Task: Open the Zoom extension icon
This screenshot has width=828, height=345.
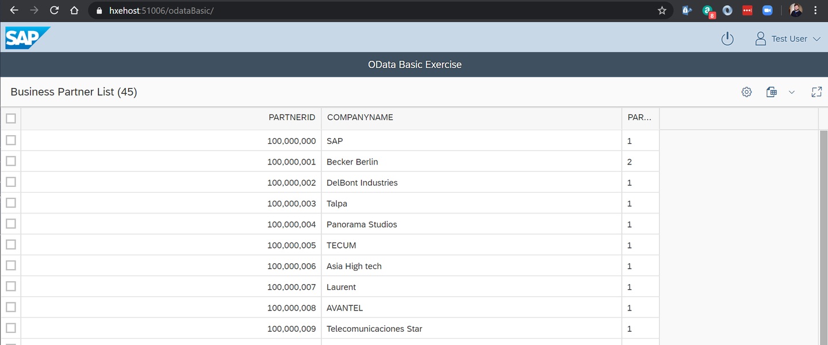Action: (767, 10)
